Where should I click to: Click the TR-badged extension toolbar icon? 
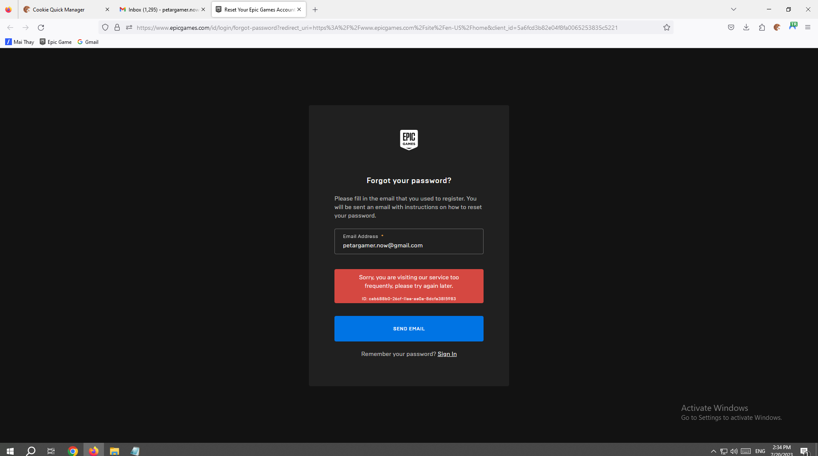[x=793, y=26]
